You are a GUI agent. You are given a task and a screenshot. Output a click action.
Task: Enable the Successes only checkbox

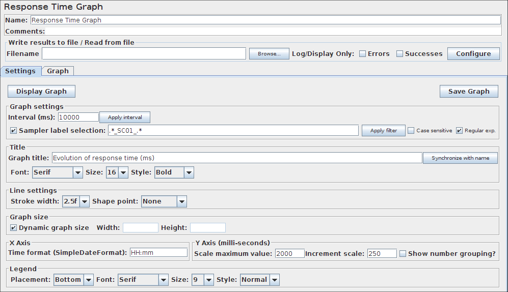(400, 54)
